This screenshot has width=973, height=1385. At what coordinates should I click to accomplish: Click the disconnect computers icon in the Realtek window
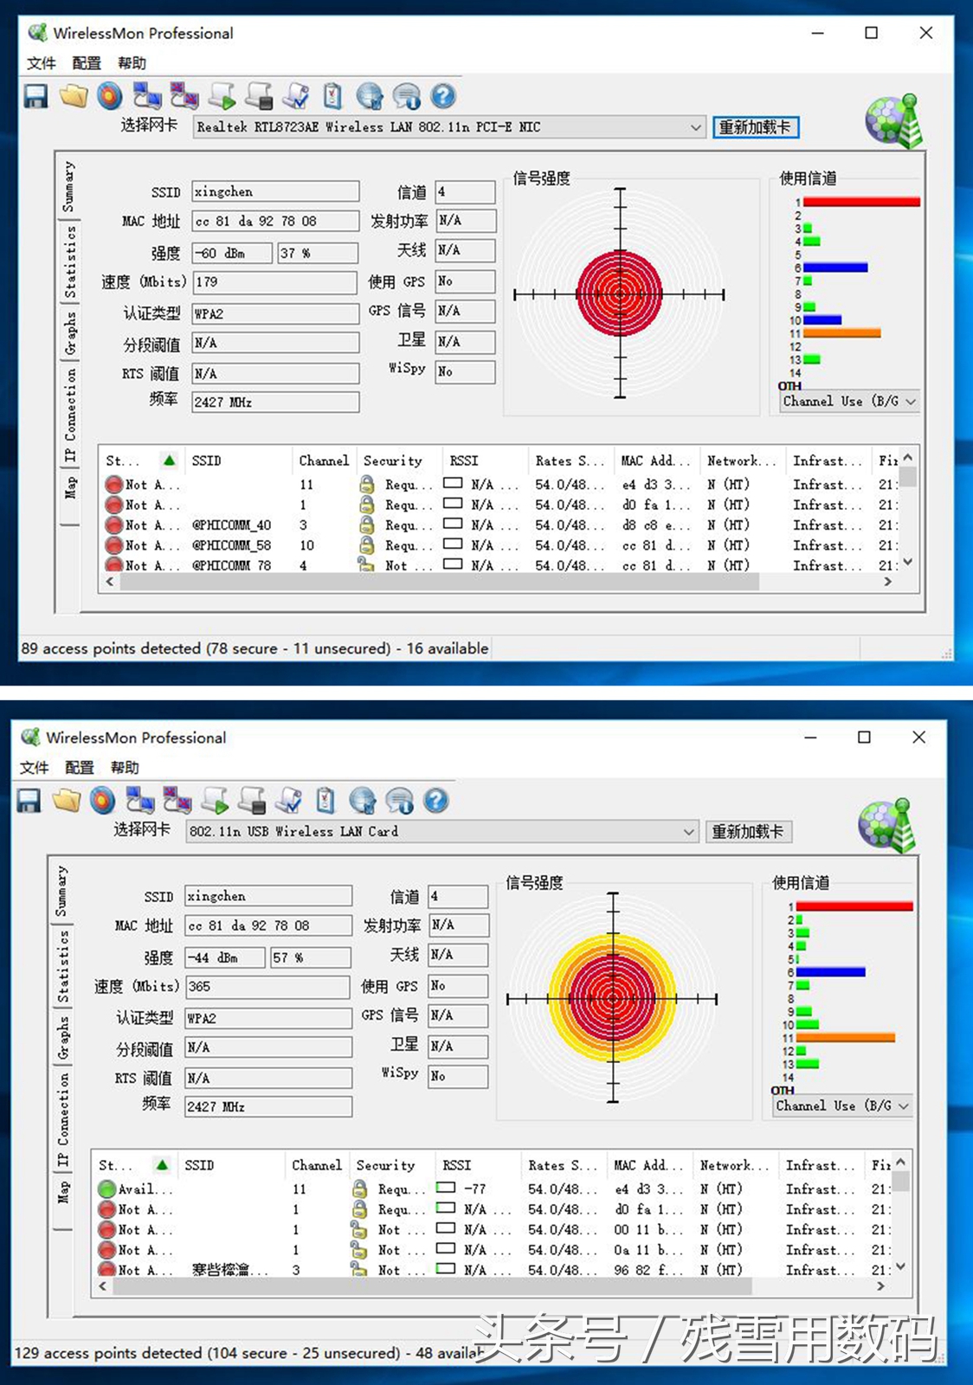point(184,96)
